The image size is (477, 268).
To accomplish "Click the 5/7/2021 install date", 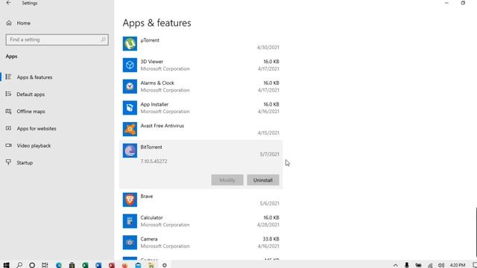I will 269,154.
